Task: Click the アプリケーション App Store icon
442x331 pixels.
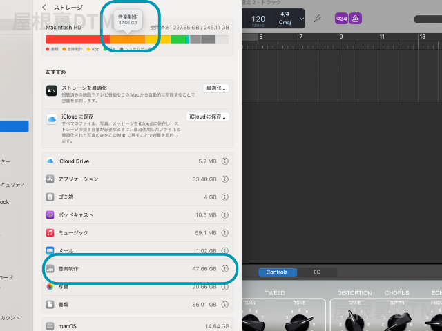Action: click(x=50, y=179)
